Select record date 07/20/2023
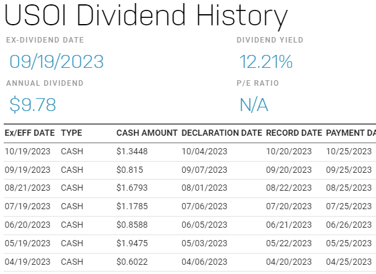Viewport: 376px width, 274px height. (x=289, y=206)
